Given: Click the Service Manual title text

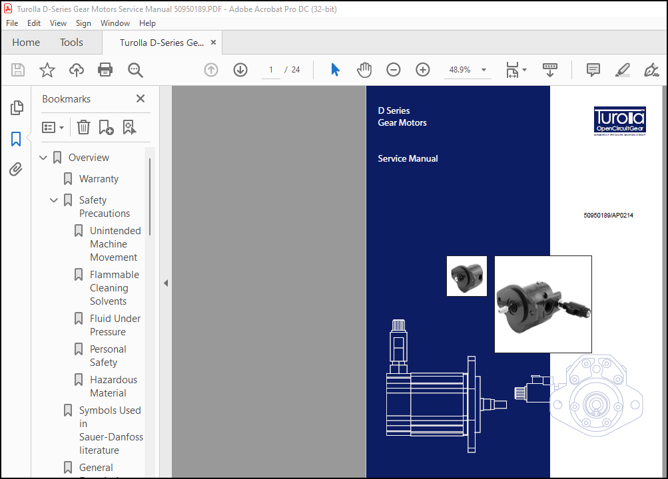Looking at the screenshot, I should click(408, 159).
